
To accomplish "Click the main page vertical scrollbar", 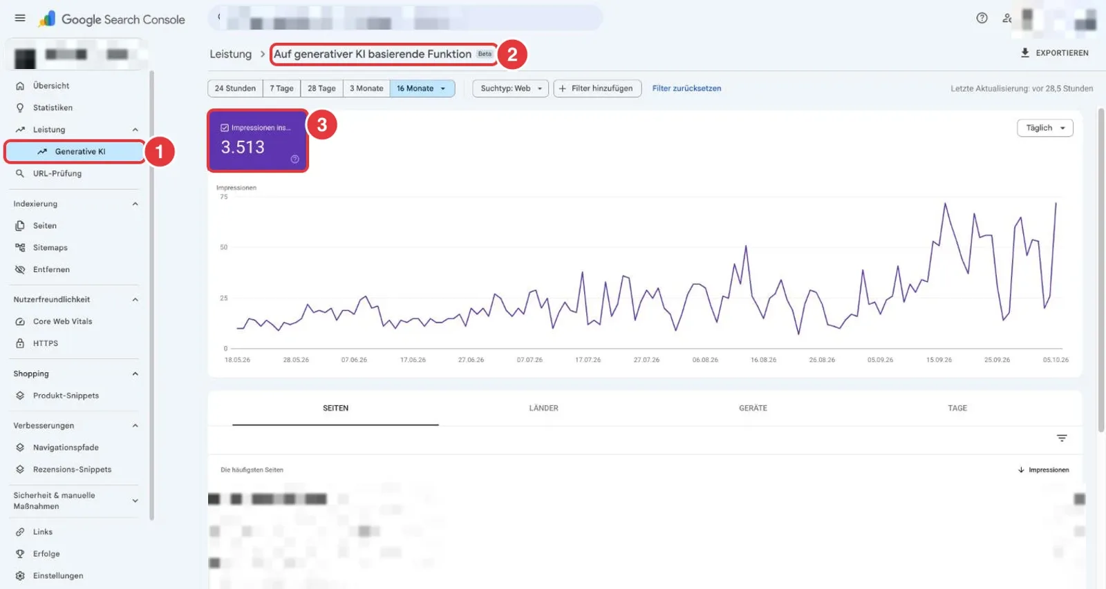I will click(1101, 269).
